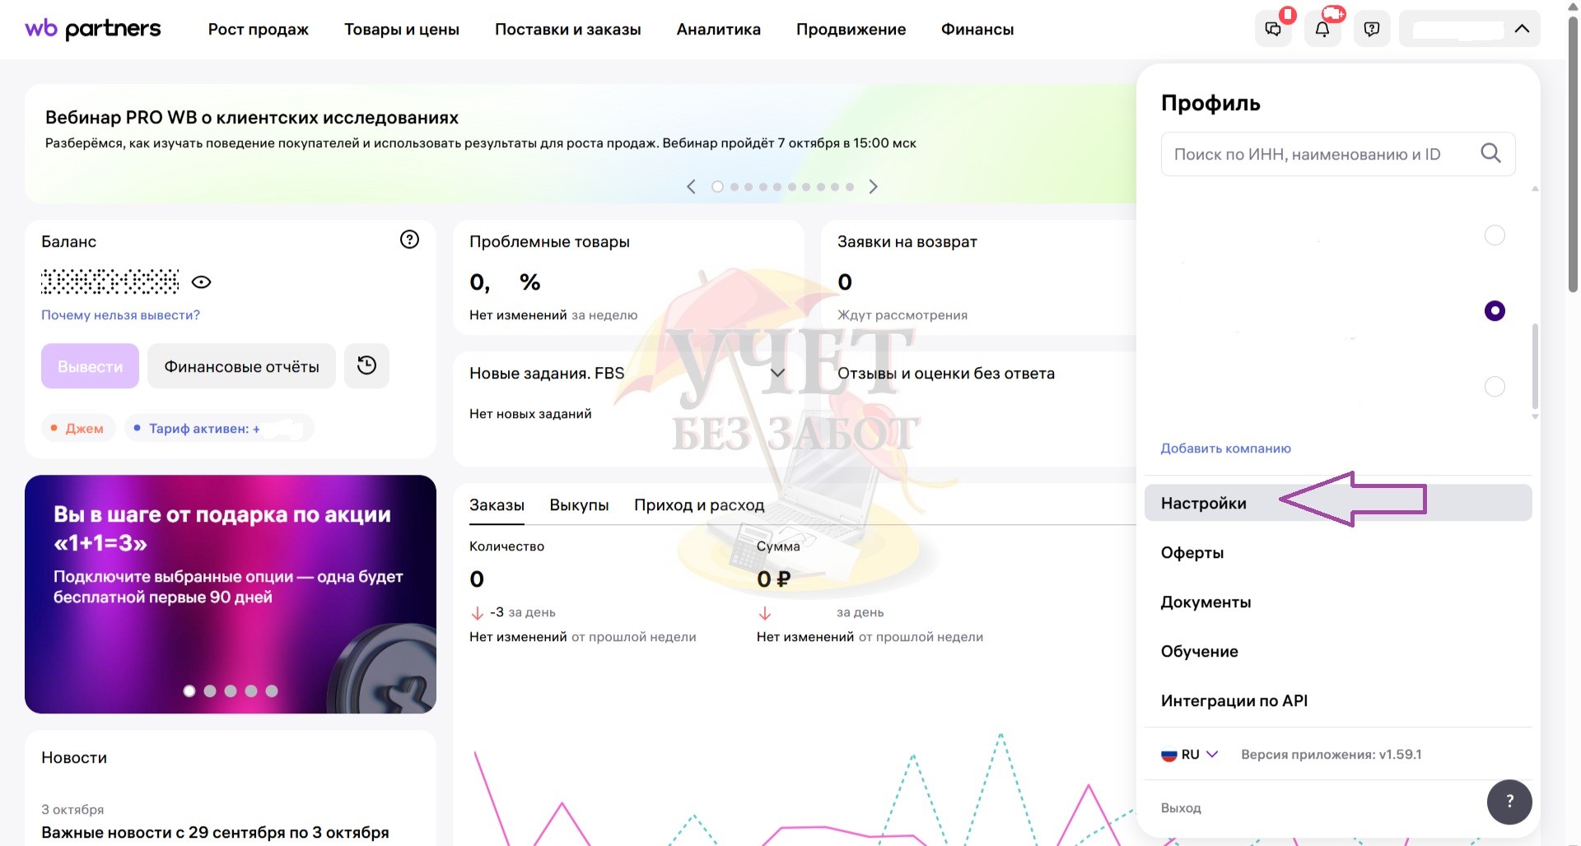Open the RU language selector

point(1190,755)
